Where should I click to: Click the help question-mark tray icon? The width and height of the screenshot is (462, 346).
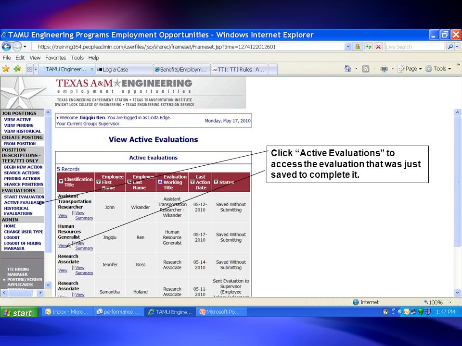coord(385,312)
